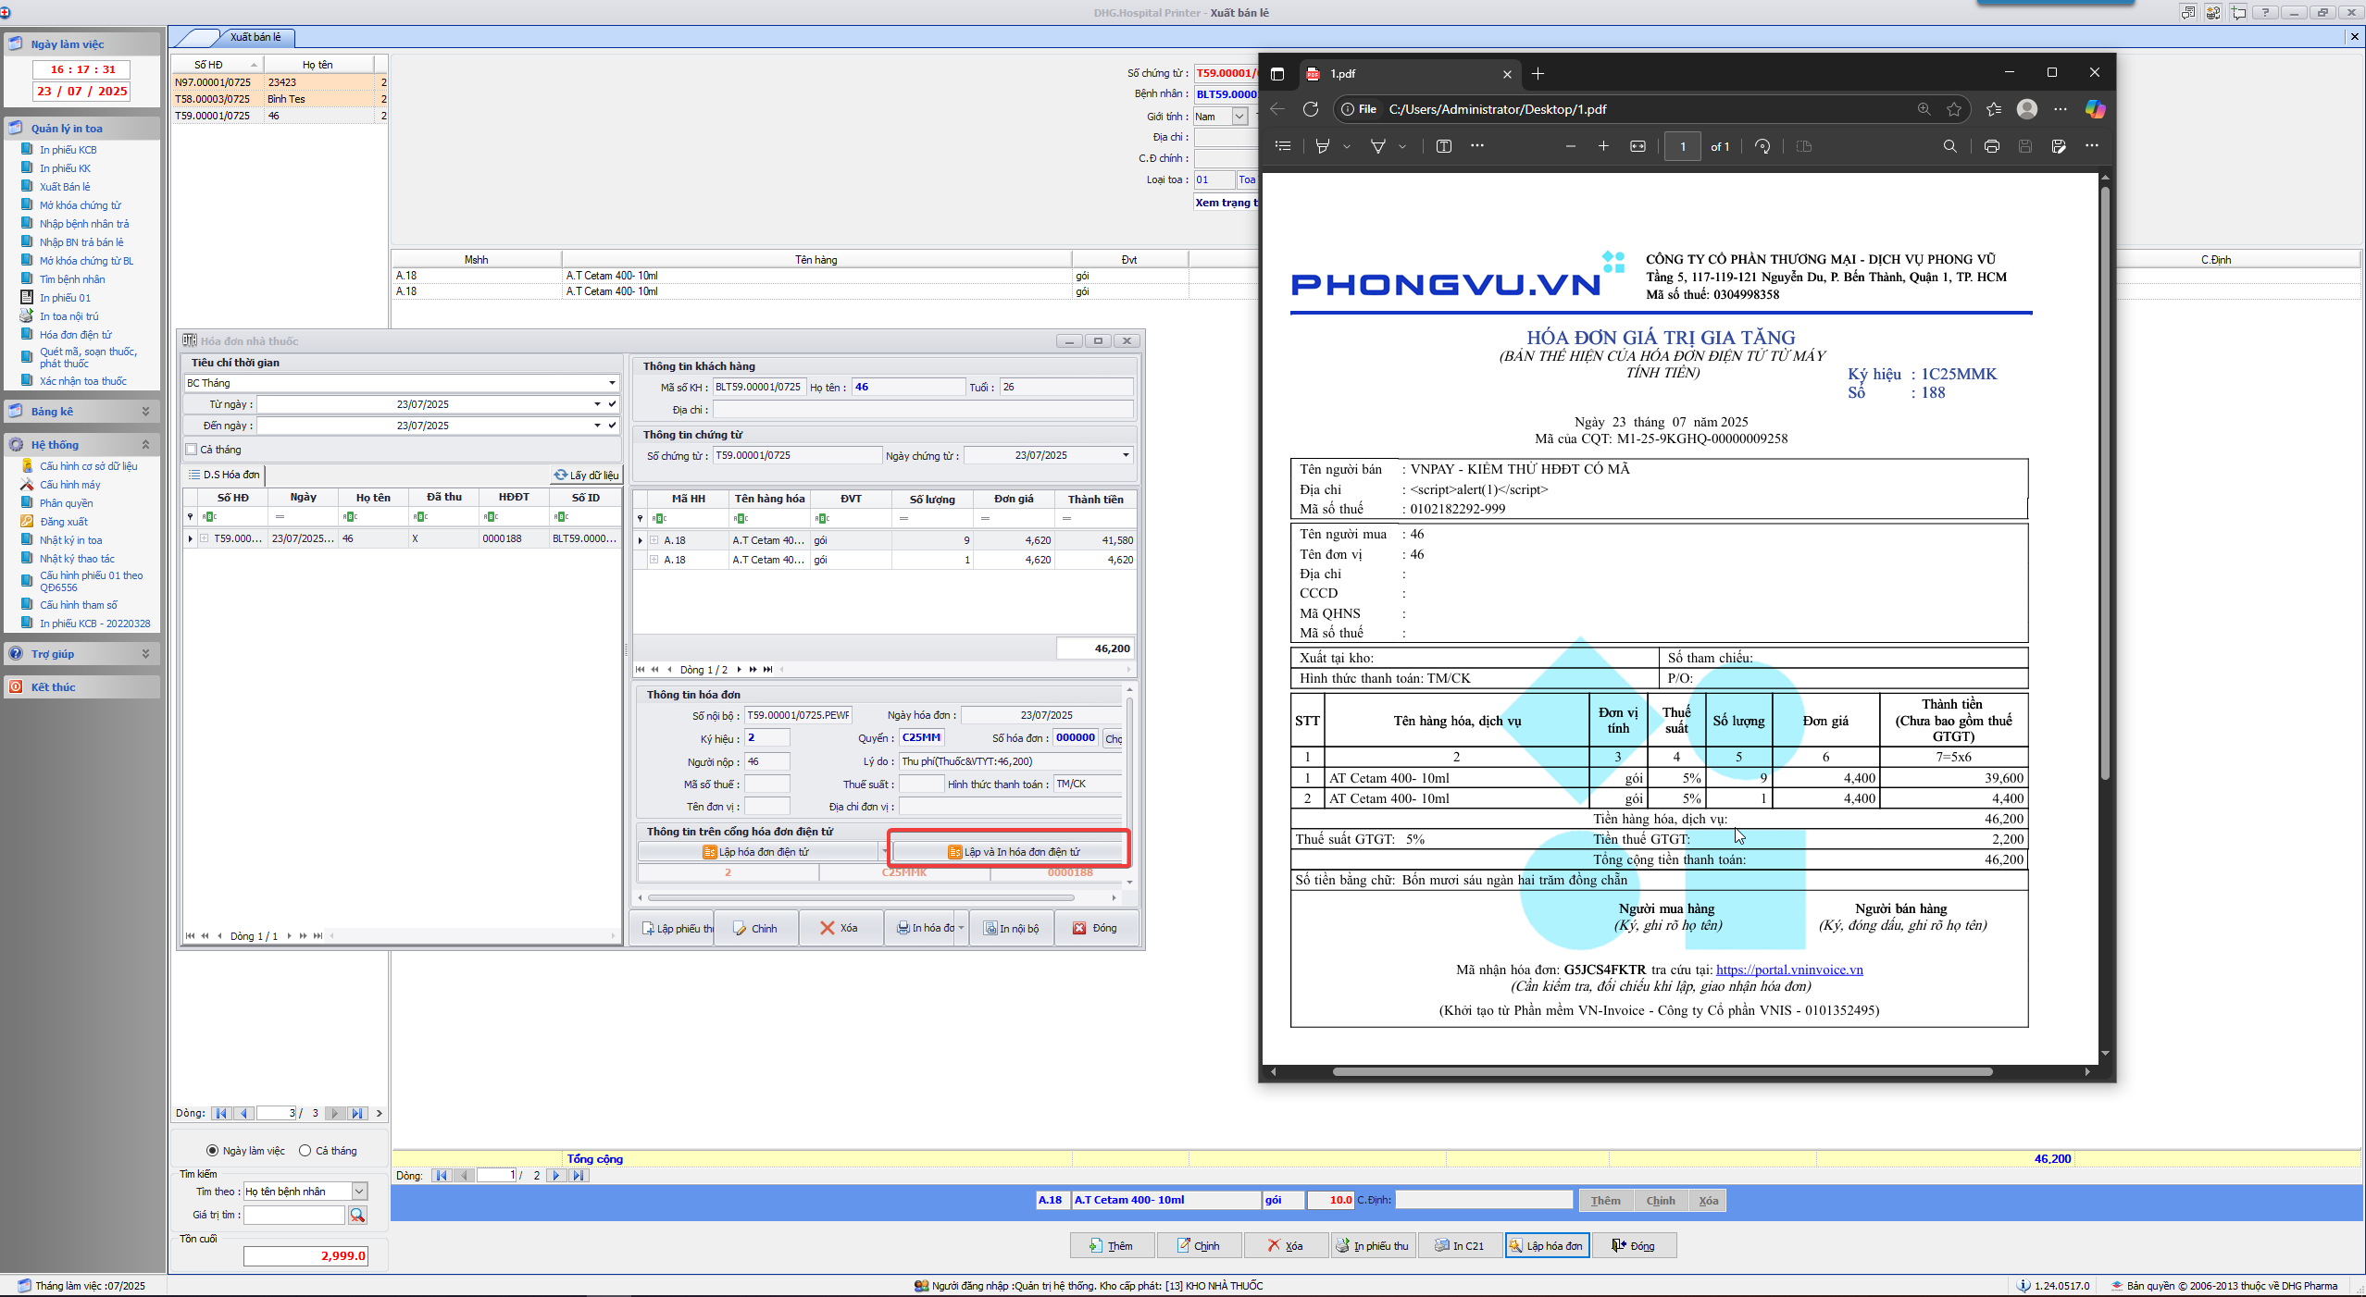Click search icon beside Giá trị tìm field

click(357, 1215)
